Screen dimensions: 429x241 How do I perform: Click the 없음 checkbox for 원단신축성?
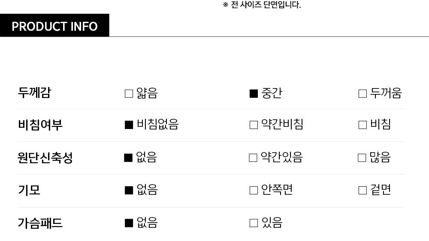point(128,158)
